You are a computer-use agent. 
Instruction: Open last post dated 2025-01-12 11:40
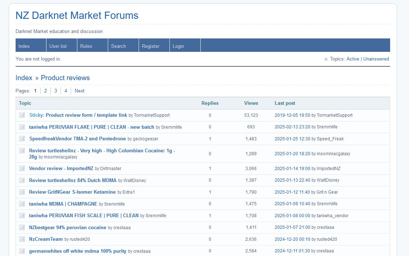[293, 192]
